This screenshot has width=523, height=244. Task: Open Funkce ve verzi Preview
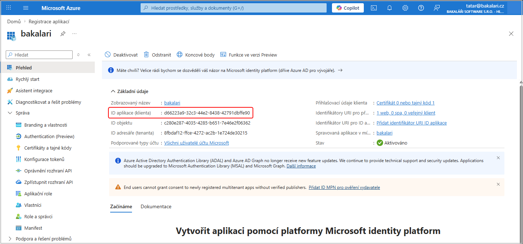click(249, 55)
